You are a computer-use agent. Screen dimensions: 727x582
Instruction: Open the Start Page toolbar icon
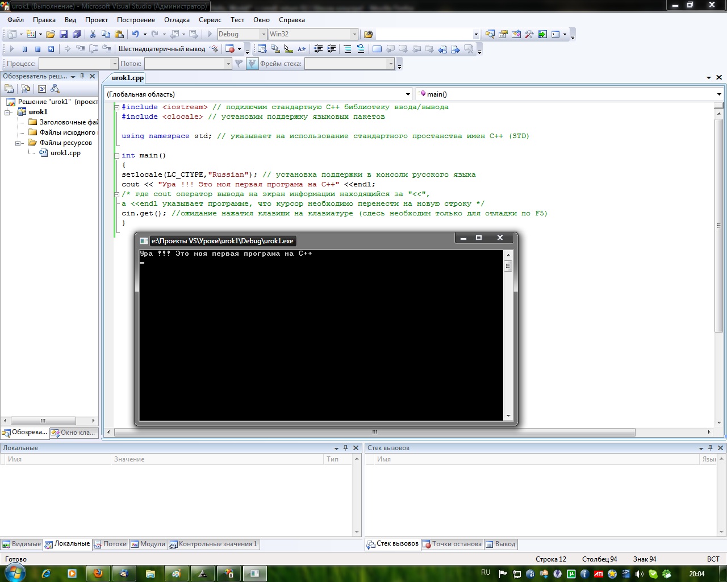point(542,34)
